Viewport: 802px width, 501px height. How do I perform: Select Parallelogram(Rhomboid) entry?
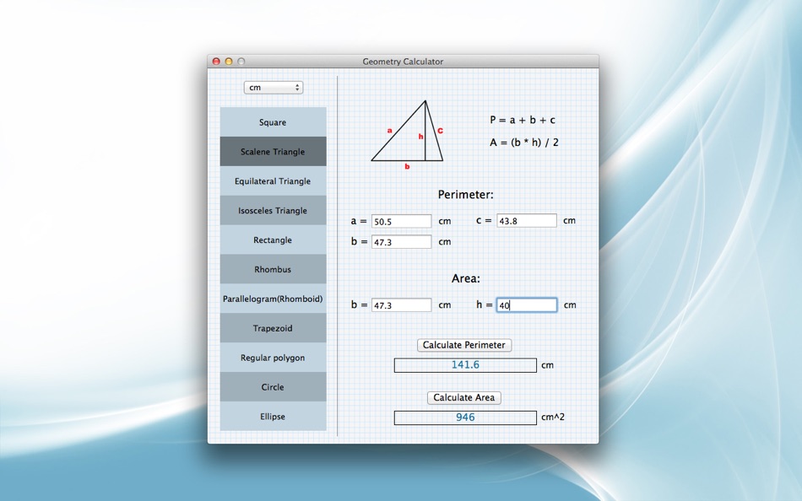point(273,299)
